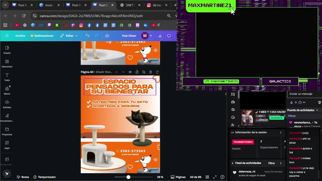Switch to the SNET browser tab
This screenshot has width=322, height=181.
(x=130, y=5)
